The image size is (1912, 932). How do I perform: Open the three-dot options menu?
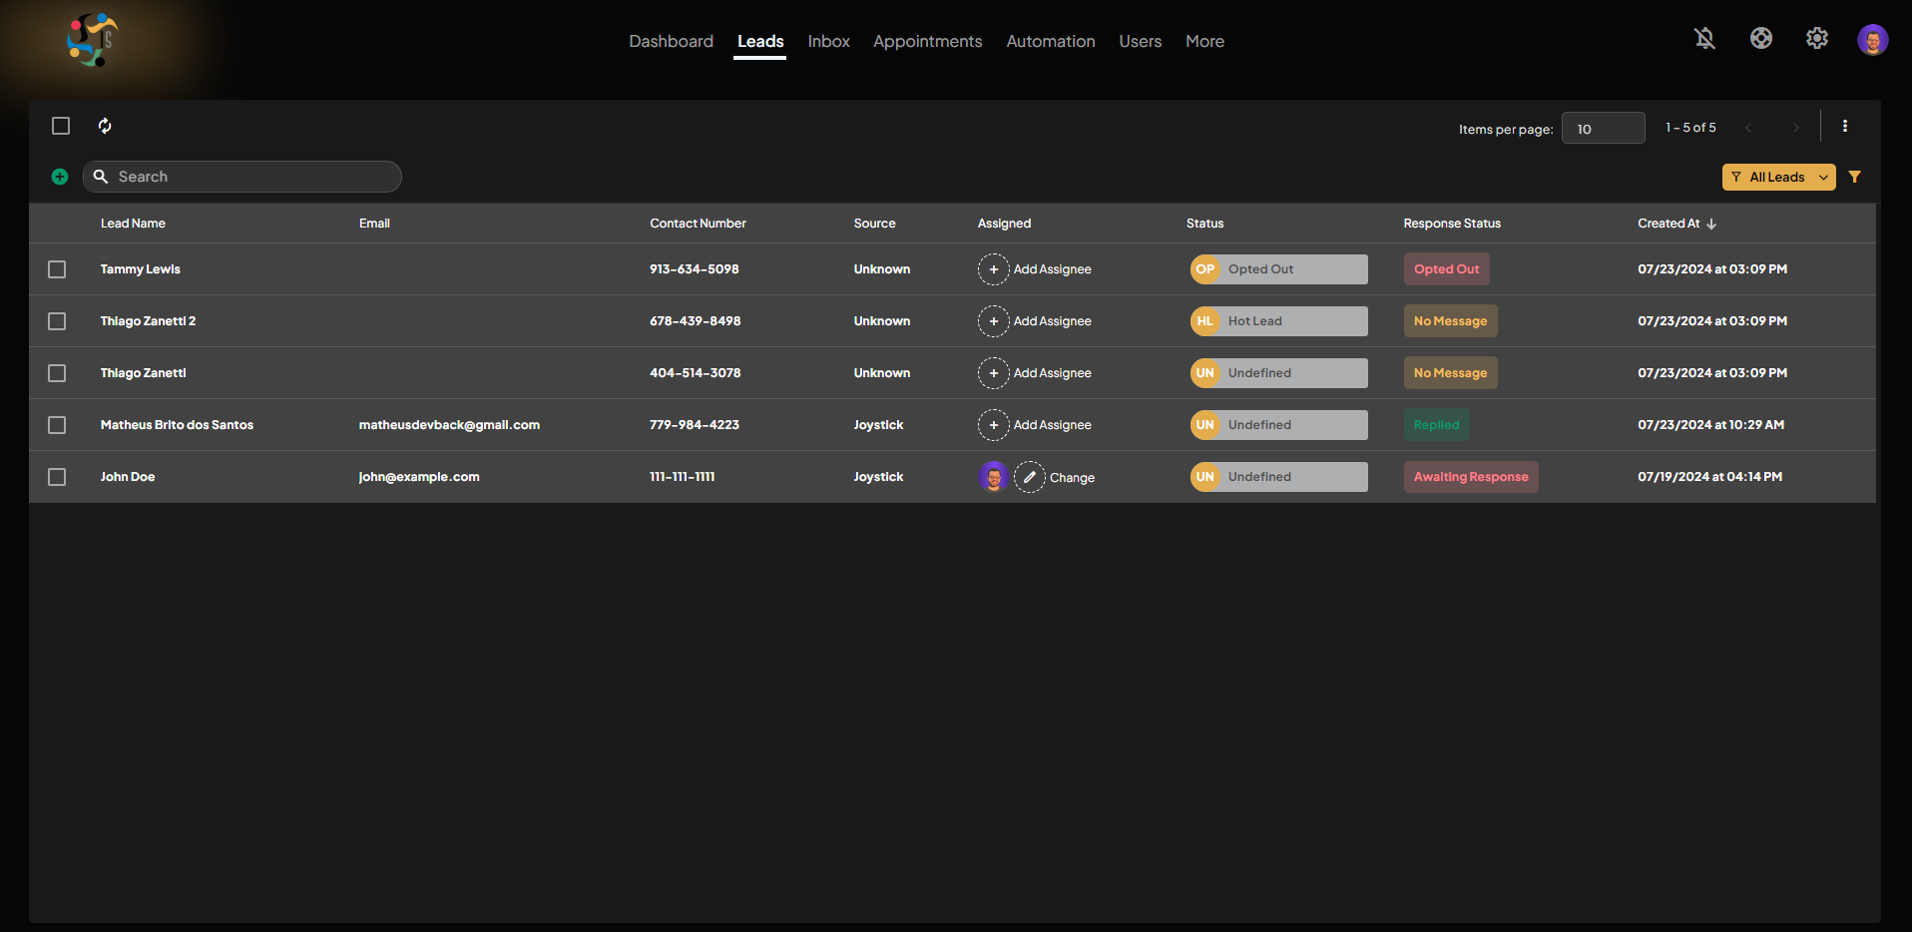click(1844, 126)
